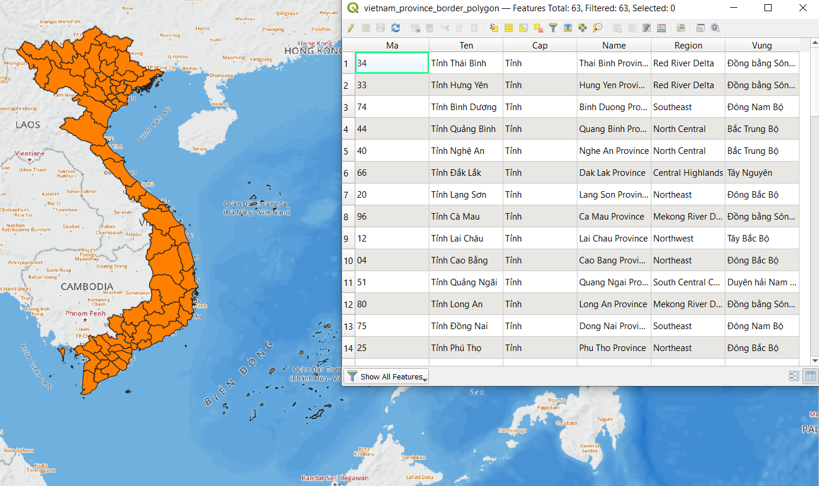Screen dimensions: 819x486
Task: Click the cell 'Tây Nguyên'
Action: pos(762,172)
